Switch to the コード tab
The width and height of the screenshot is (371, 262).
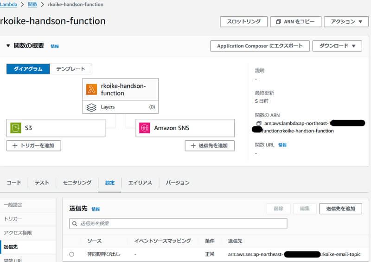[14, 183]
